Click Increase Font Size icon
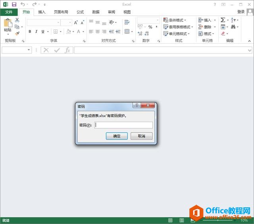Image resolution: width=254 pixels, height=224 pixels. (76, 23)
